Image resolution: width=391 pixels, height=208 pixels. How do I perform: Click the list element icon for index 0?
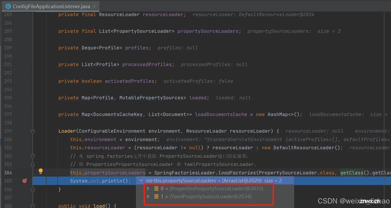[x=156, y=188]
